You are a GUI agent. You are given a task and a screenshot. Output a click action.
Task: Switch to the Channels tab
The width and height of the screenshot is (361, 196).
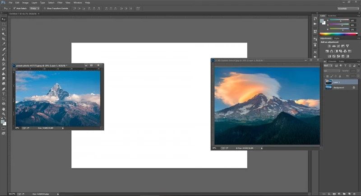(x=333, y=61)
